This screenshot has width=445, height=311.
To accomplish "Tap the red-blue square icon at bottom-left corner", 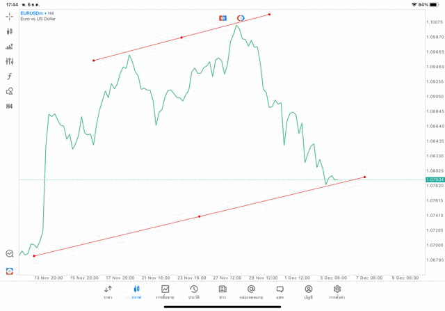I will pos(10,271).
